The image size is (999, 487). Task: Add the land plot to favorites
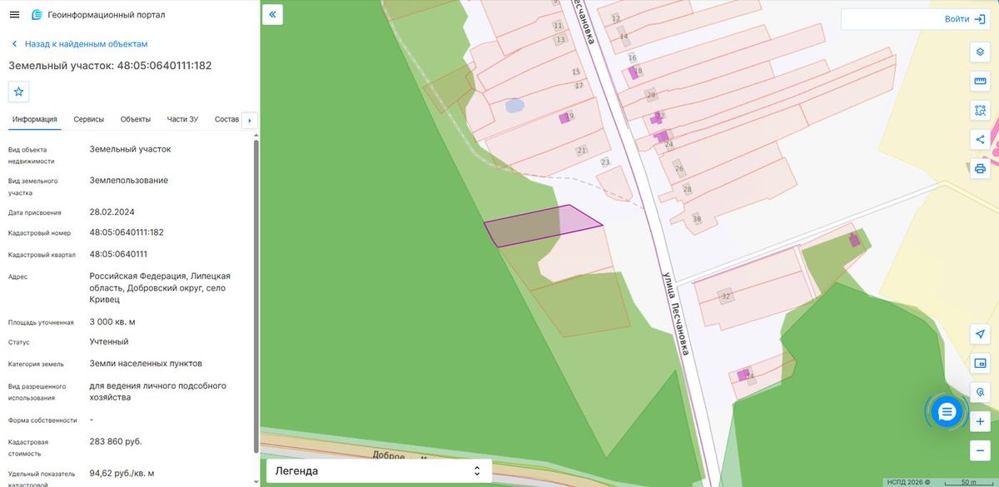pos(18,92)
